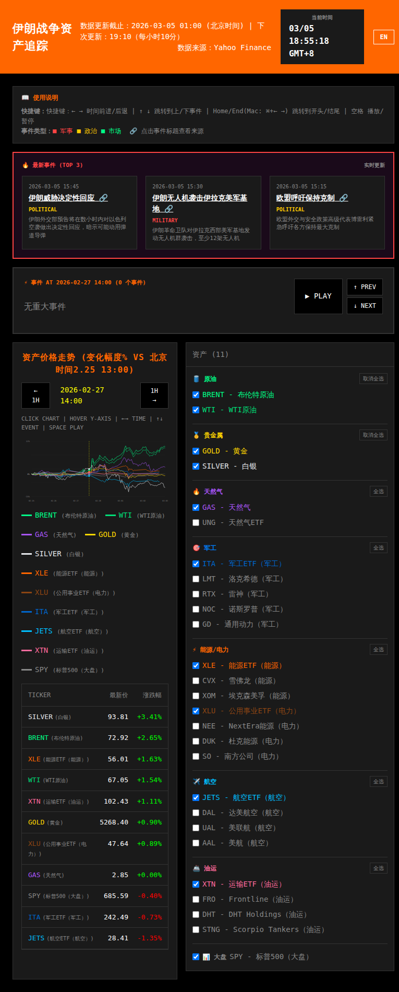The height and width of the screenshot is (992, 399).
Task: Advance one hour with right 1H button
Action: coord(154,396)
